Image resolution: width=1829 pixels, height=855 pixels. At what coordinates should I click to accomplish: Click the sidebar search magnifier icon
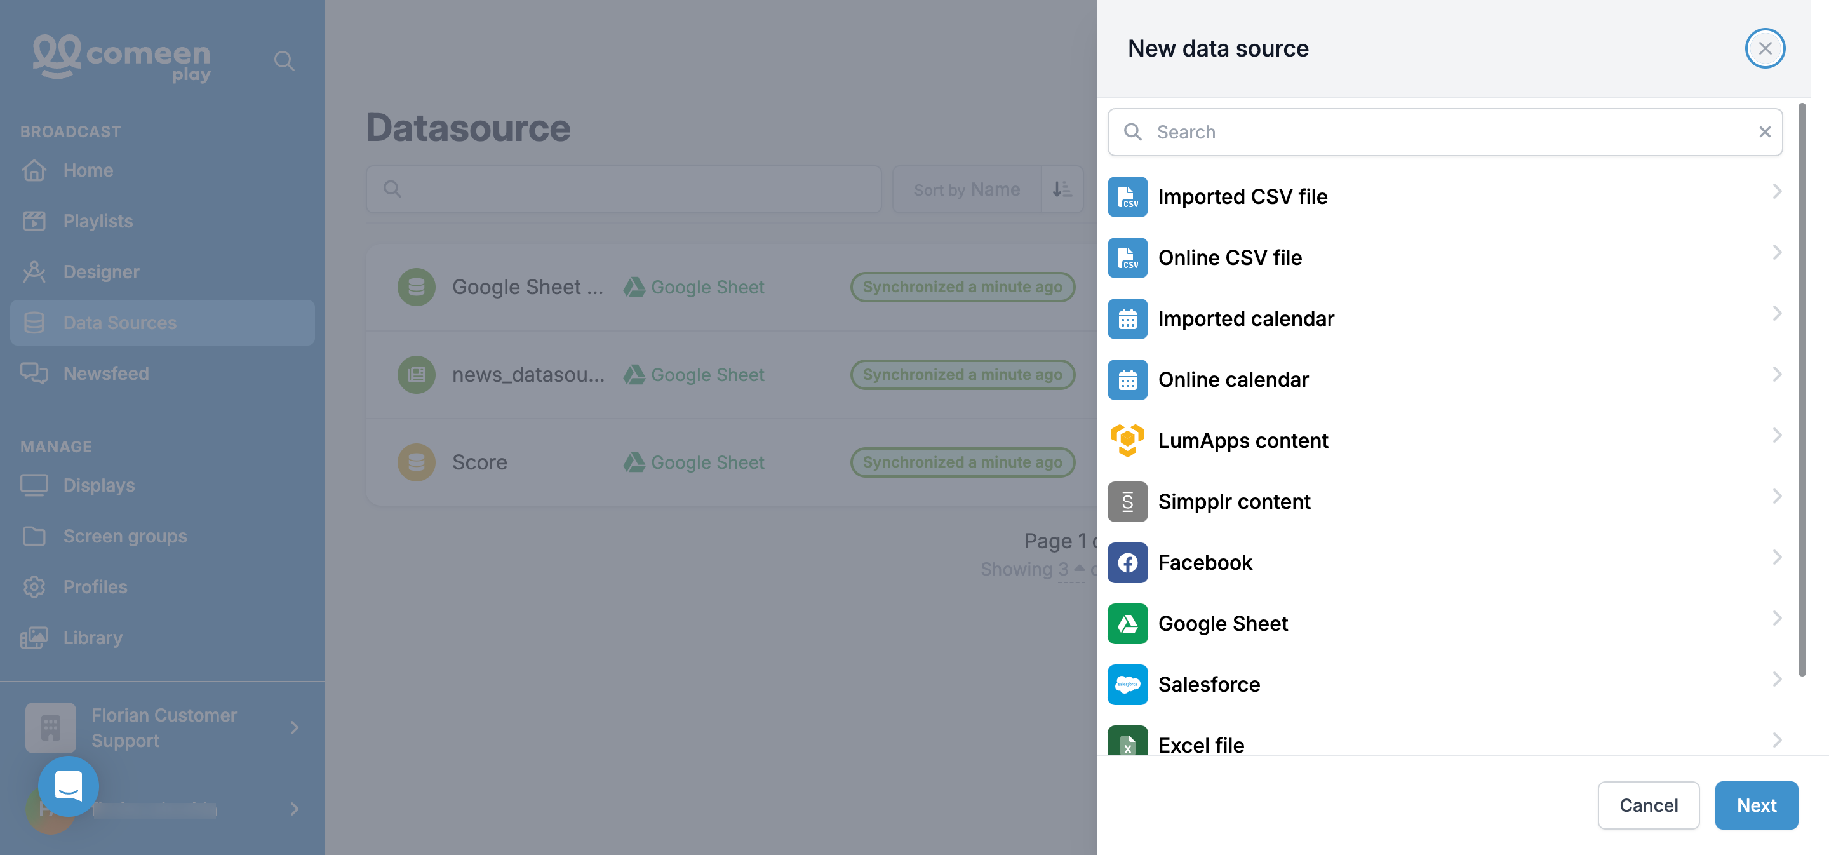pos(284,60)
